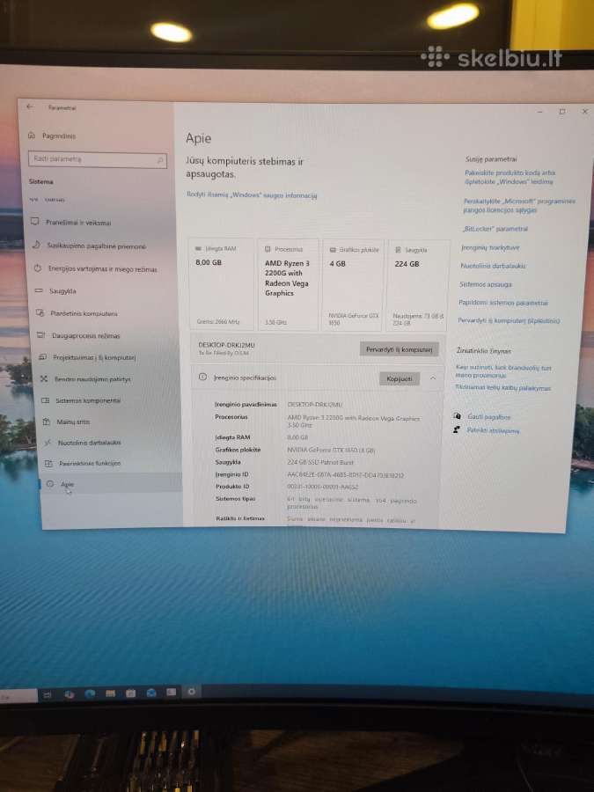Open Microsoft Edge from the taskbar
Image resolution: width=594 pixels, height=792 pixels.
pyautogui.click(x=90, y=693)
